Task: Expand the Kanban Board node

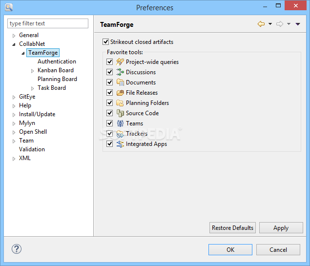Action: pos(32,71)
